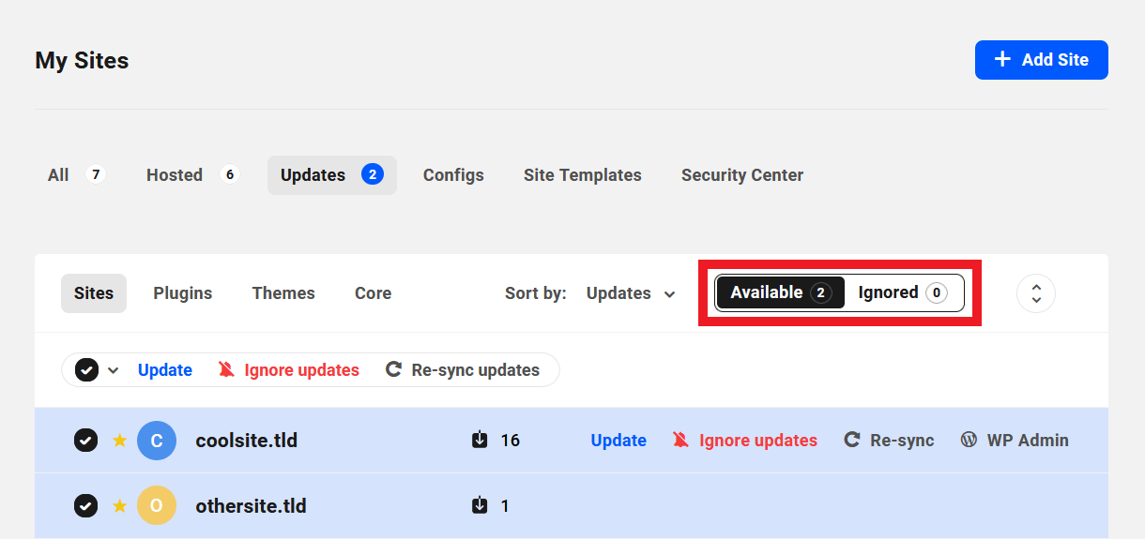Expand the bulk selection chevron menu
1145x539 pixels.
point(114,370)
